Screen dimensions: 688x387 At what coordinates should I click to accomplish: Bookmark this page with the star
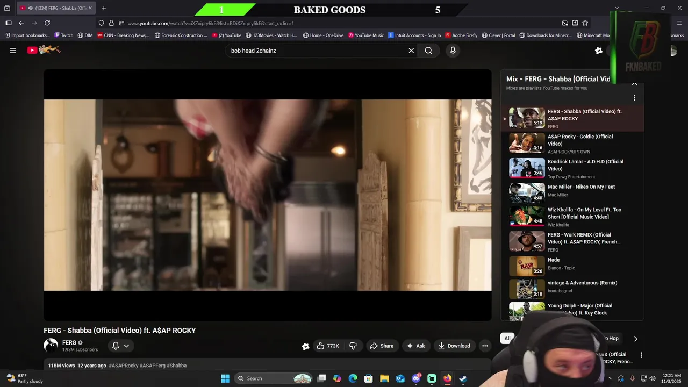pos(585,23)
